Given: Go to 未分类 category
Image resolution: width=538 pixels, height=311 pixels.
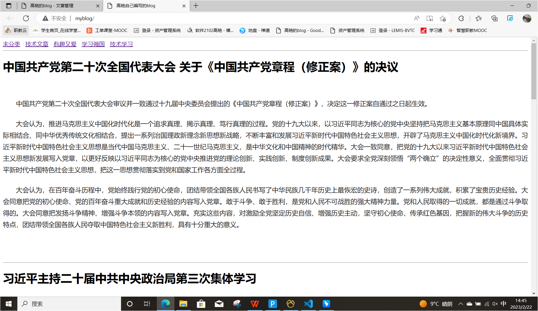Looking at the screenshot, I should click(x=12, y=44).
